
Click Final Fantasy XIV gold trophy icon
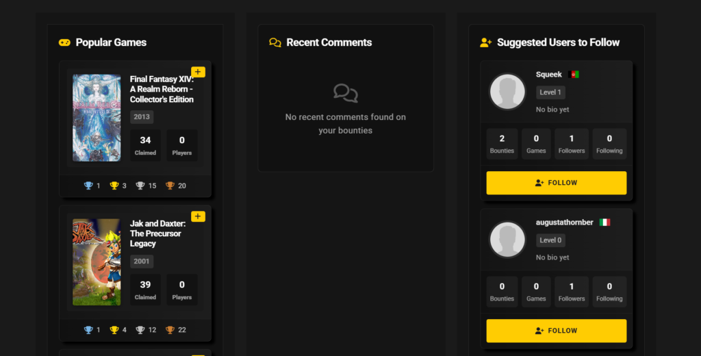(x=114, y=186)
